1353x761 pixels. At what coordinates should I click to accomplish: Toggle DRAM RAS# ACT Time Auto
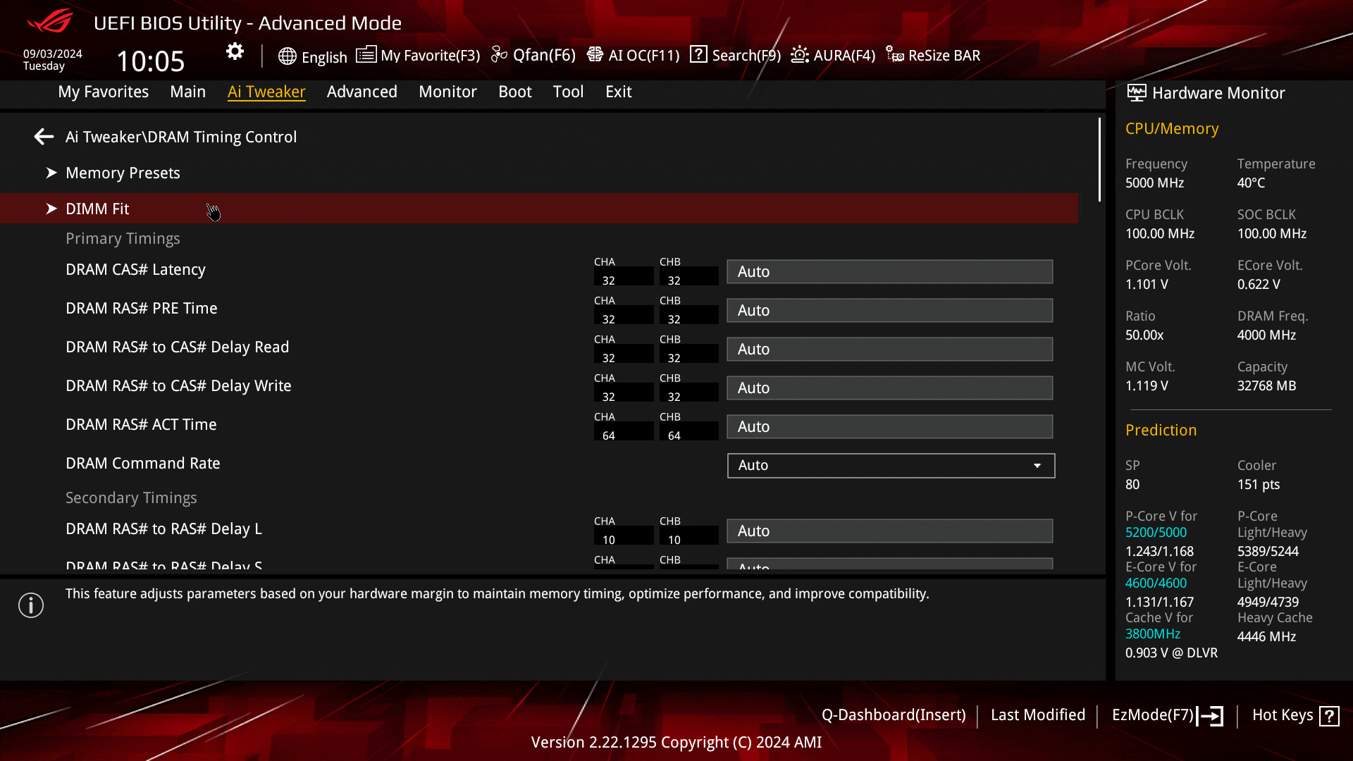tap(889, 426)
